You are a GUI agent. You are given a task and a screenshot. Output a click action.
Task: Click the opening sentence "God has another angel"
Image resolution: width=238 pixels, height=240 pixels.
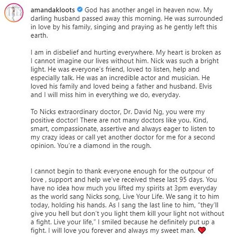(x=115, y=10)
